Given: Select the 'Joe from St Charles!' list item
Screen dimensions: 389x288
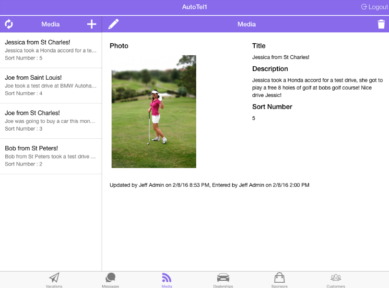Looking at the screenshot, I should click(51, 121).
